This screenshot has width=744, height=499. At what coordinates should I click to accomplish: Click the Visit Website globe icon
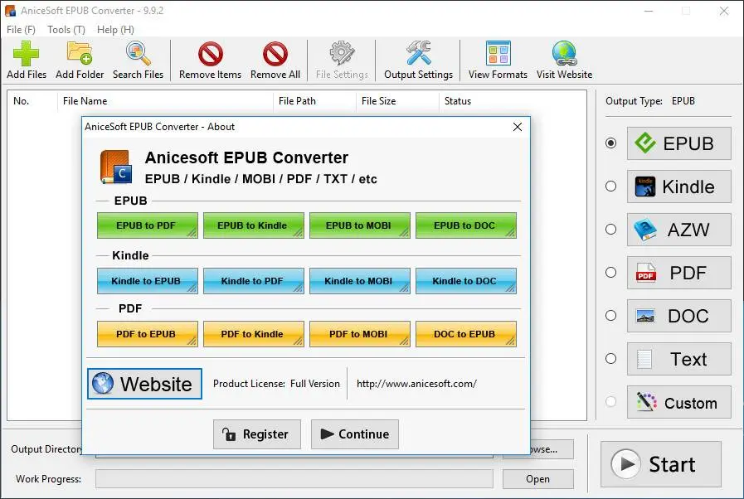565,54
